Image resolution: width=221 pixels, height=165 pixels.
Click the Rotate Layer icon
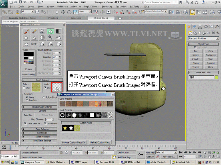pos(50,44)
